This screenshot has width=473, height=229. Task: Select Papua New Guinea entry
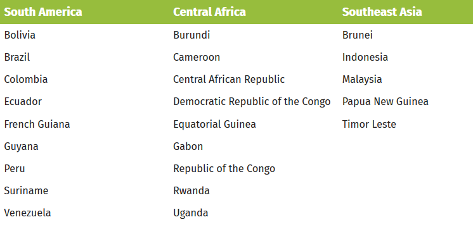[386, 102]
